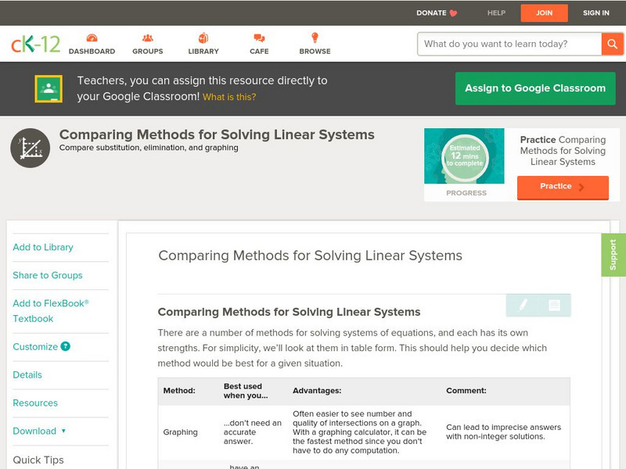Image resolution: width=626 pixels, height=469 pixels.
Task: Follow the 'What is this?' link
Action: pyautogui.click(x=229, y=97)
